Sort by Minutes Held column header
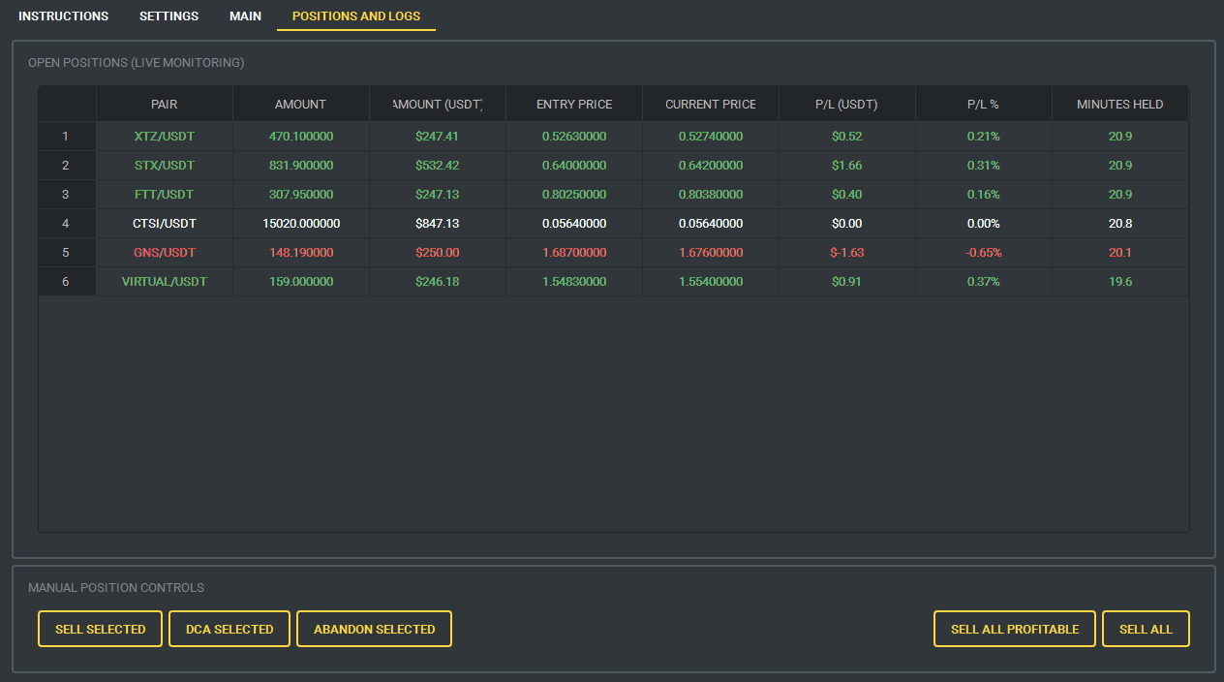 click(x=1120, y=105)
